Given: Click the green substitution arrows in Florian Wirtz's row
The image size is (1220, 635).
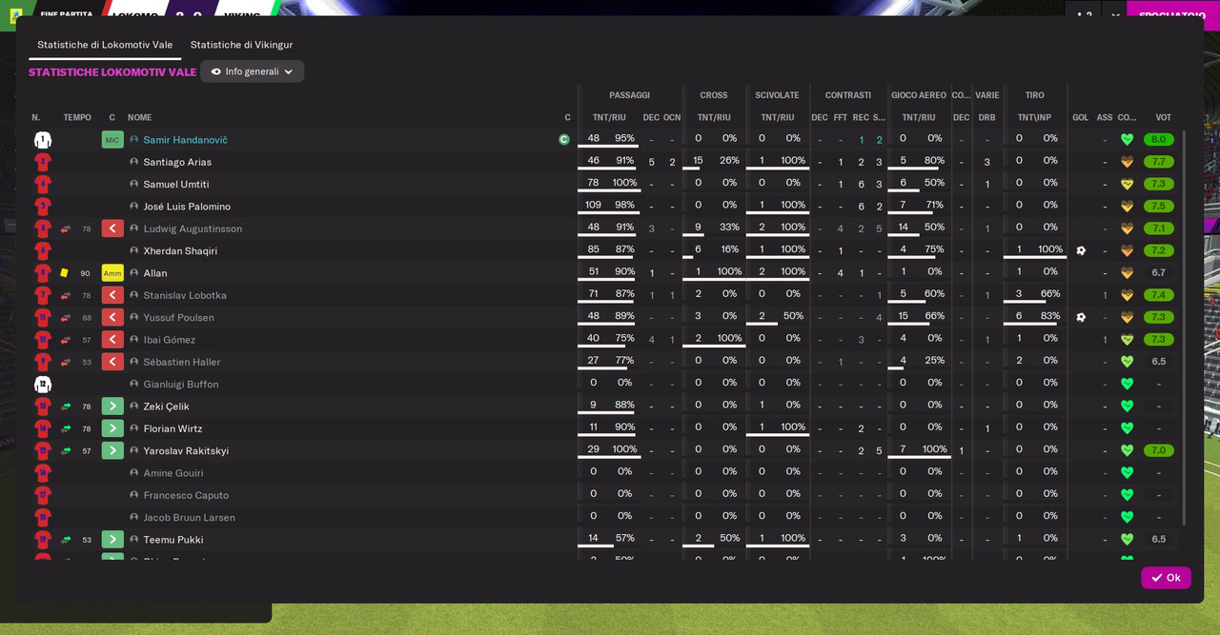Looking at the screenshot, I should (x=66, y=428).
